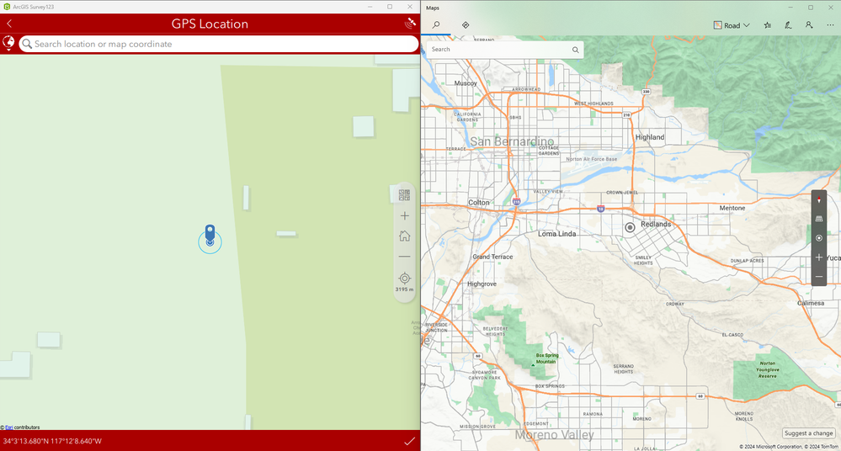Click the Muscoy label on the map
The width and height of the screenshot is (841, 451).
tap(465, 83)
